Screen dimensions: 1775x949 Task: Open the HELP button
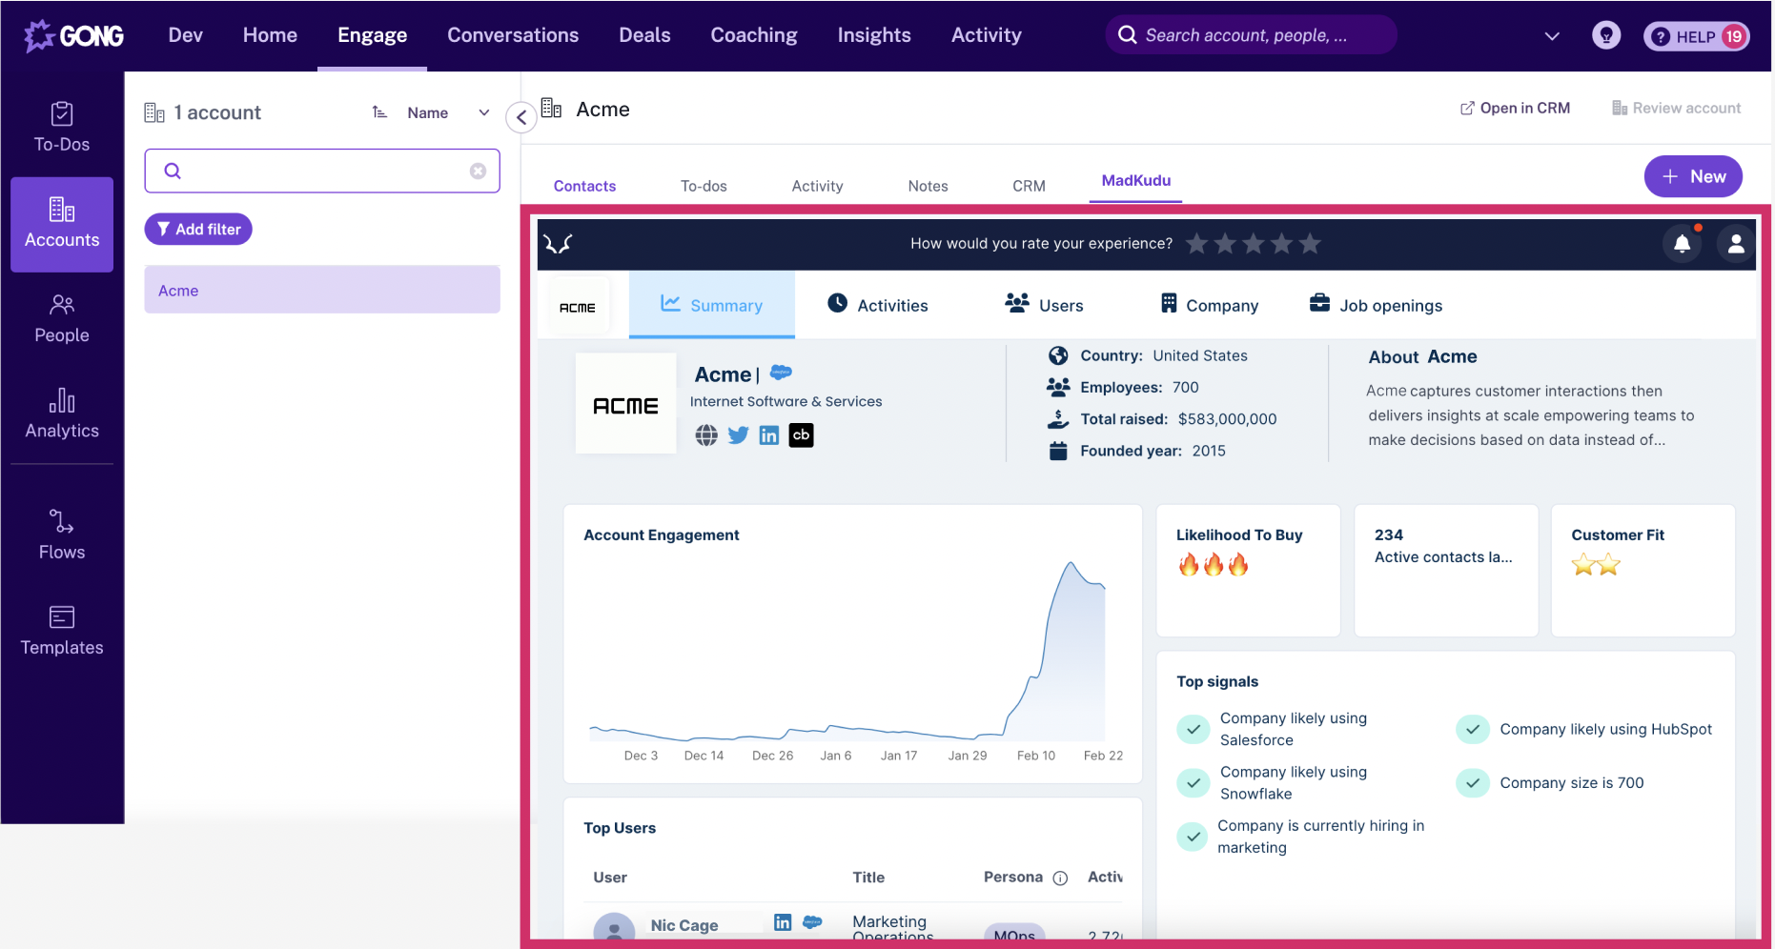pos(1697,36)
